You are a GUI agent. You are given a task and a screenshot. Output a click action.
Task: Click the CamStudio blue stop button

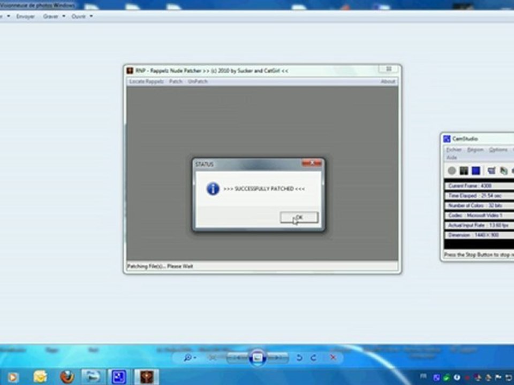[x=475, y=171]
